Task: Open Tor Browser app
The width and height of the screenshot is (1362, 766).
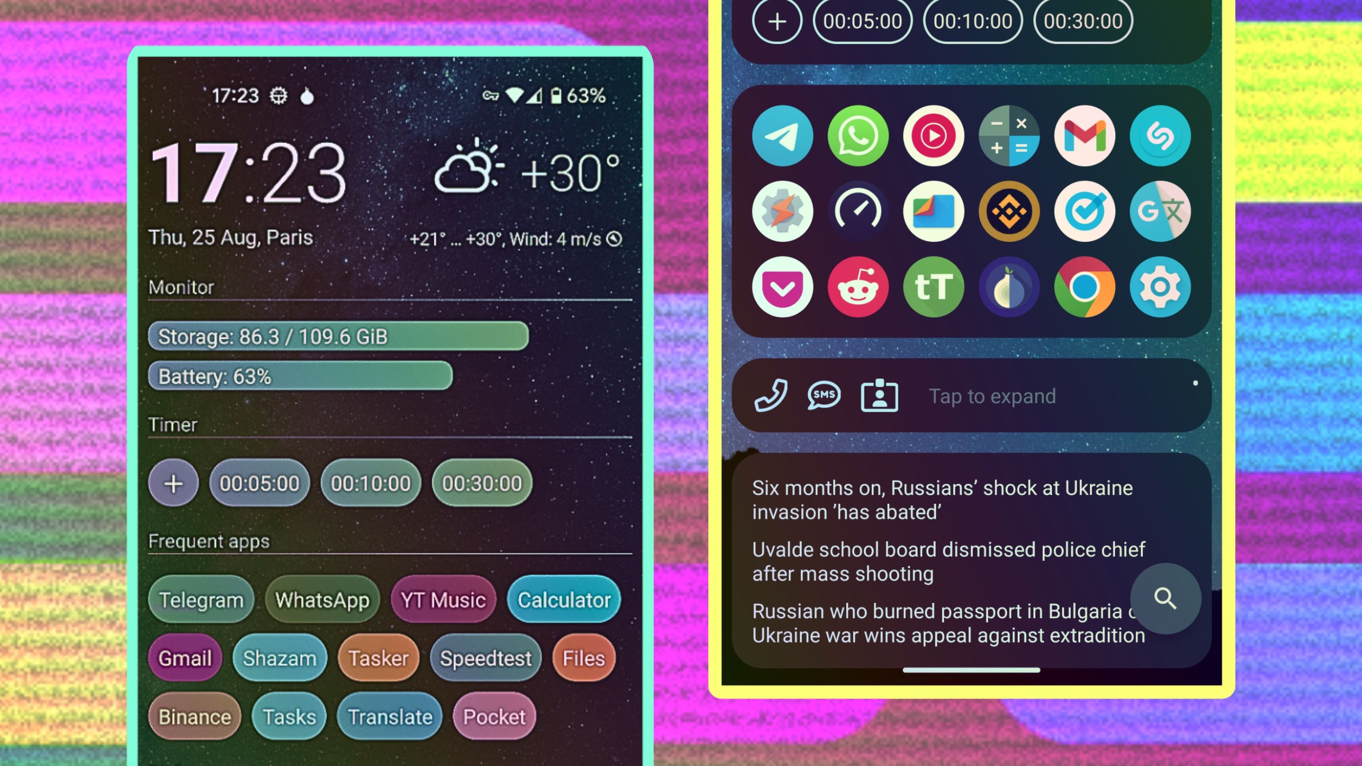Action: 1008,288
